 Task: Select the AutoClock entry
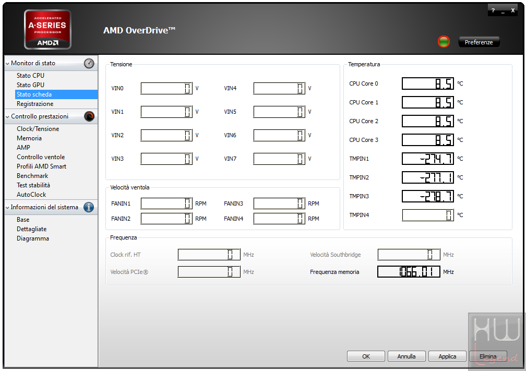coord(31,195)
